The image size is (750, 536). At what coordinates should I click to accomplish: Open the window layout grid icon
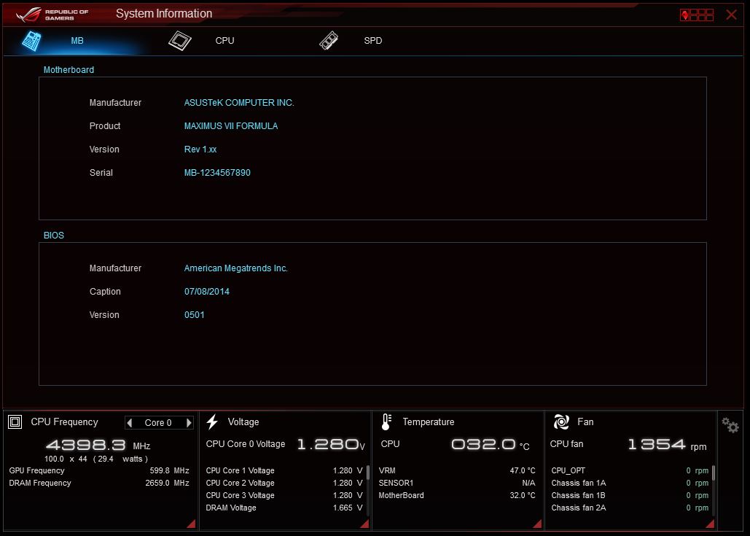point(697,15)
